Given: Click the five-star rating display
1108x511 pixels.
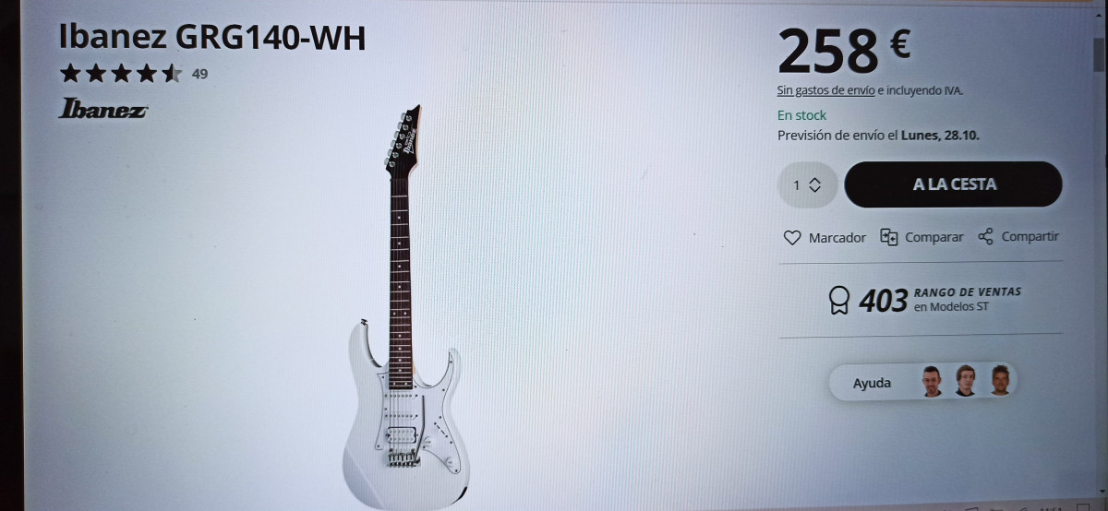Looking at the screenshot, I should pyautogui.click(x=121, y=74).
